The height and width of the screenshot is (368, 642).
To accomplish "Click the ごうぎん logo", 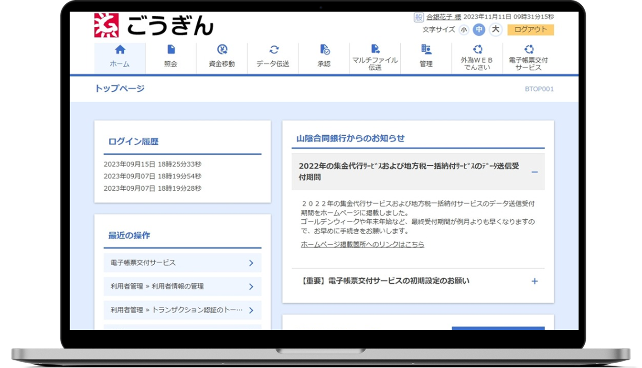I will [154, 26].
